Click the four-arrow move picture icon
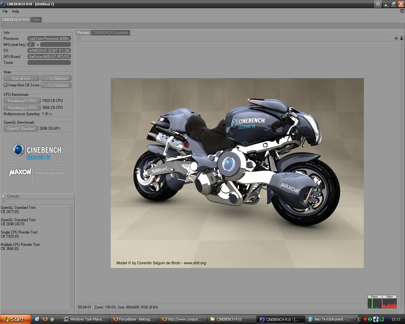Screen dimensions: 405x324 click(396, 38)
